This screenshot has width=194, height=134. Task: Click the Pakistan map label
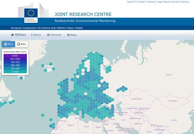pos(138,124)
